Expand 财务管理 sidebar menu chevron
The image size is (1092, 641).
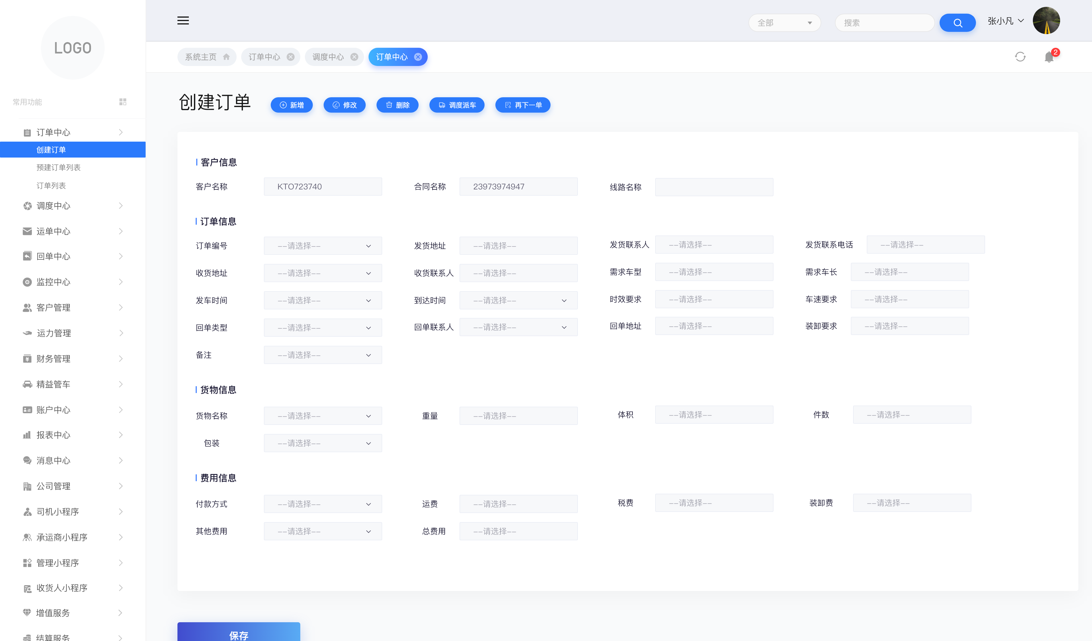121,358
